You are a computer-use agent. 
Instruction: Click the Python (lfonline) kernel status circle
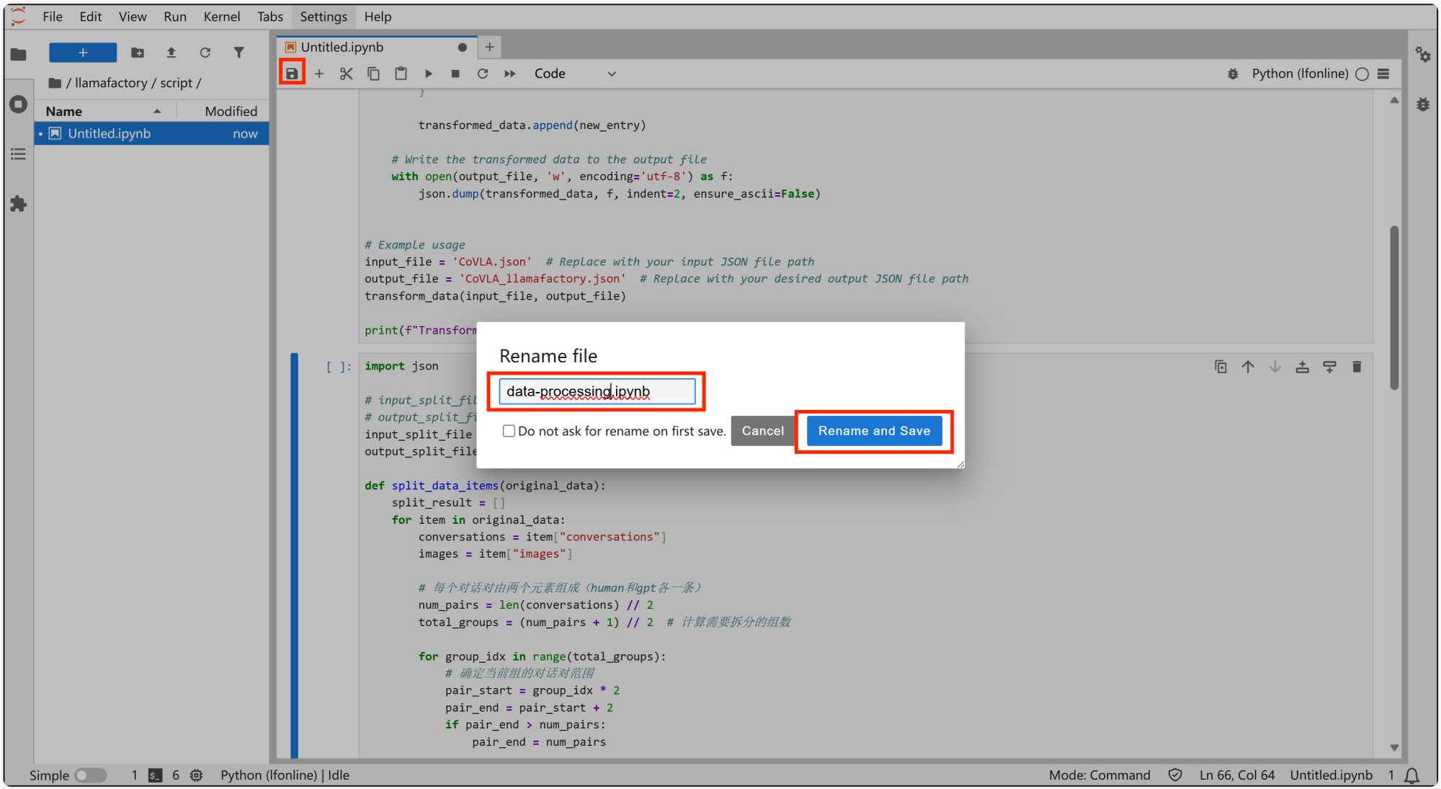[1362, 73]
